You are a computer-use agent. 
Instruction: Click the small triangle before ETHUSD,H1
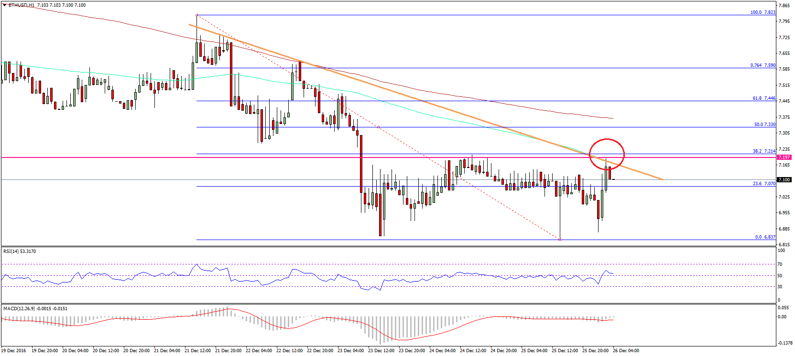5,5
